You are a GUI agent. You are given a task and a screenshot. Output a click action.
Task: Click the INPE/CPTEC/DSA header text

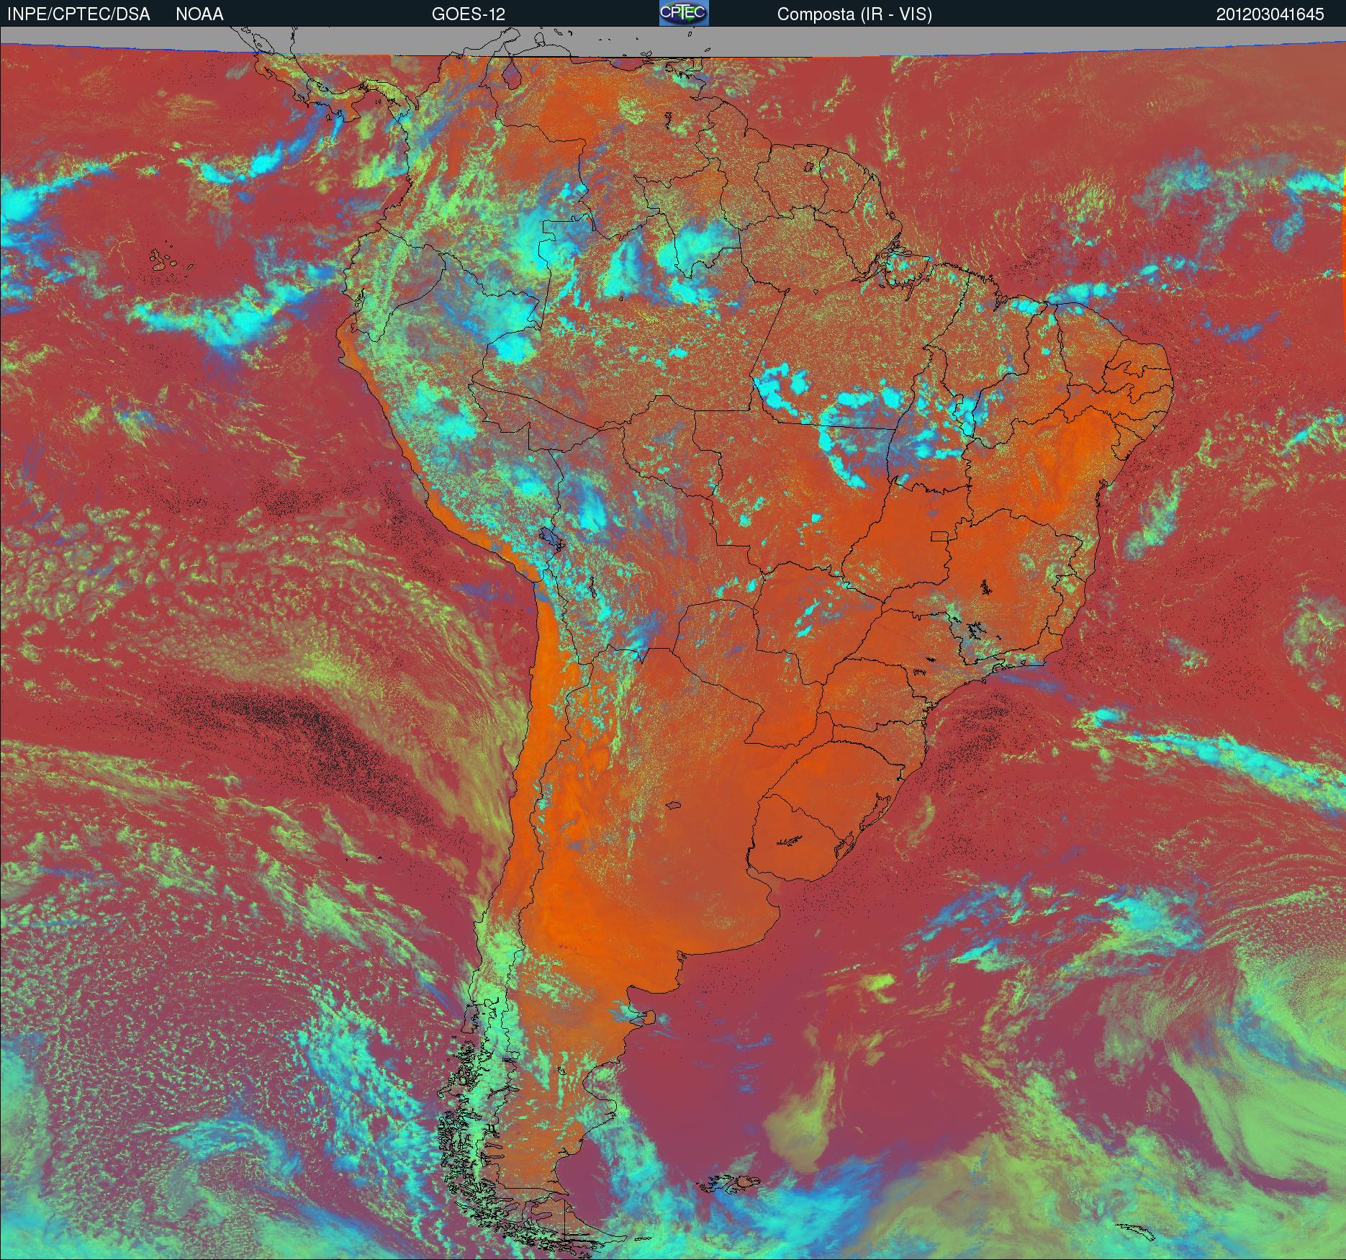click(x=78, y=14)
